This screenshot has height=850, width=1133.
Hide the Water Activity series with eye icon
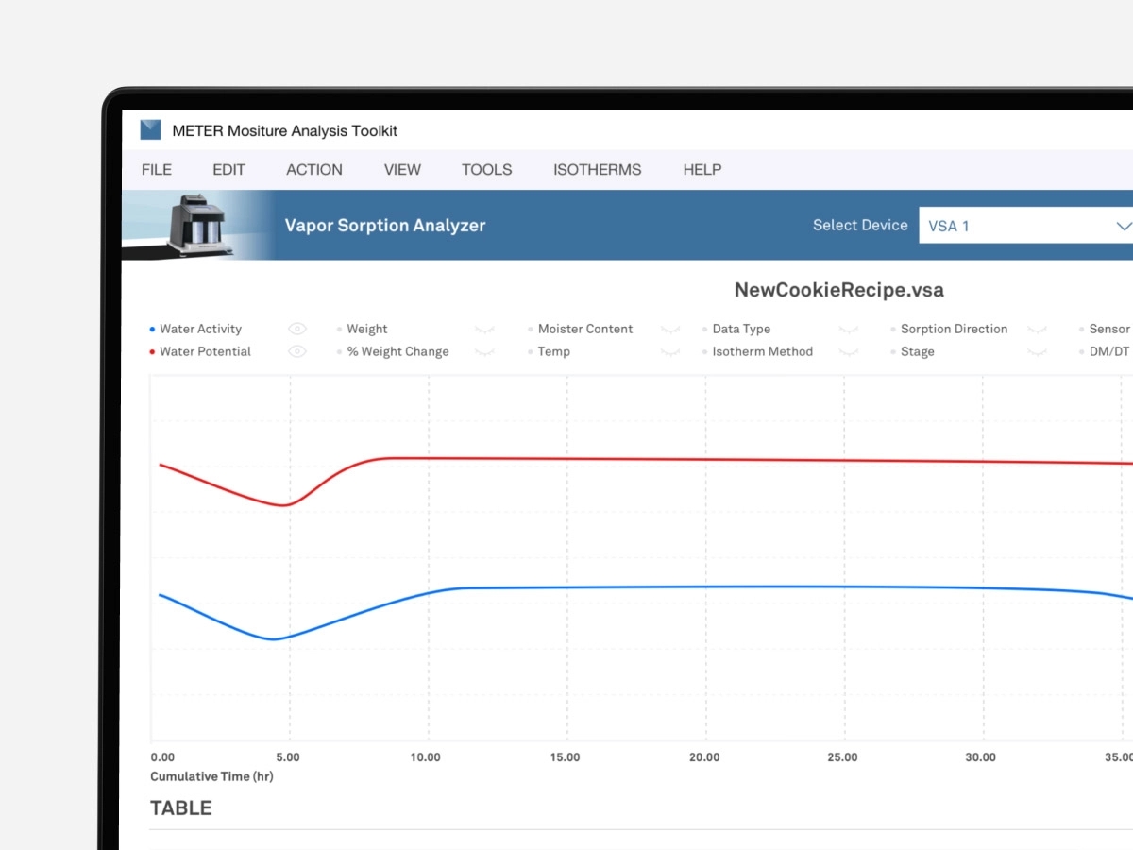click(297, 329)
